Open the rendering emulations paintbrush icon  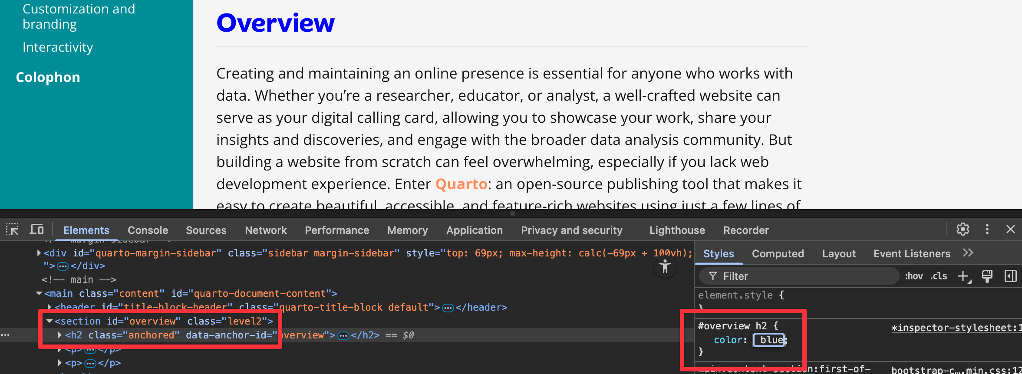click(x=987, y=276)
